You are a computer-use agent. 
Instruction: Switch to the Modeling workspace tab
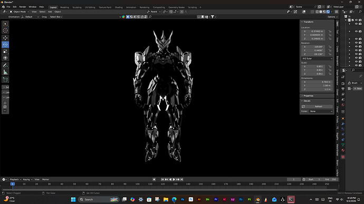point(64,7)
